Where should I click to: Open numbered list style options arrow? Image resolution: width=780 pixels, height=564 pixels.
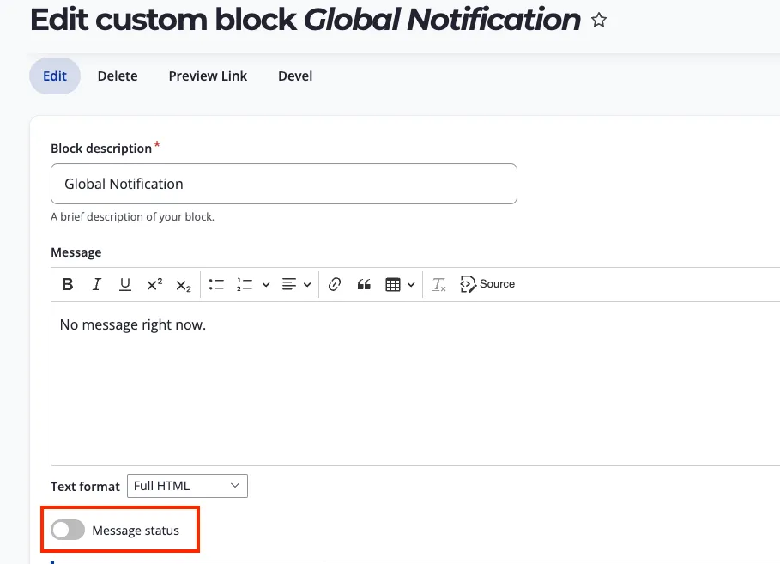(x=266, y=285)
